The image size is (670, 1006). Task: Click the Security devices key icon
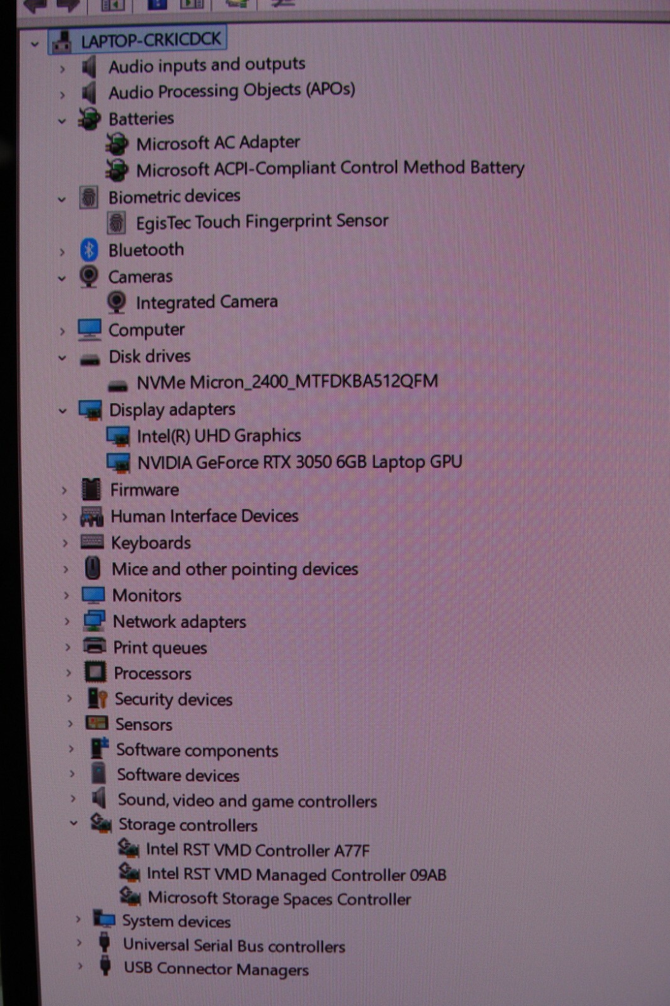coord(97,698)
